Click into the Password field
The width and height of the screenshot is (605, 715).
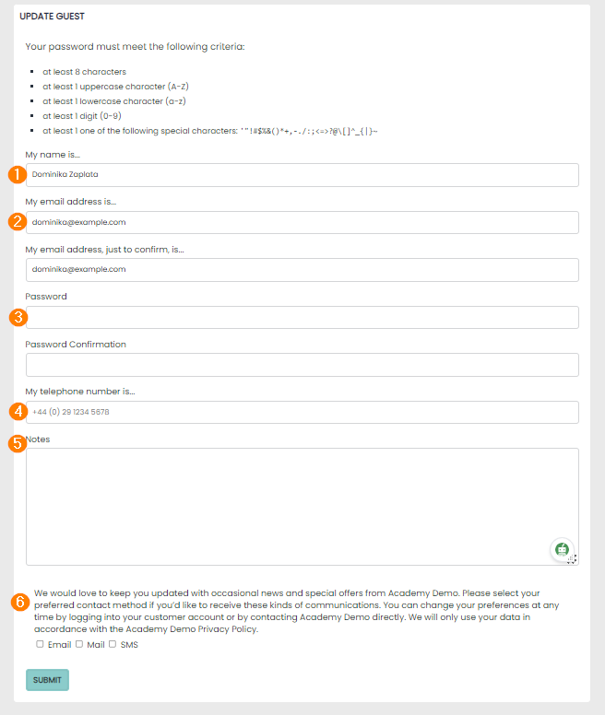click(302, 317)
